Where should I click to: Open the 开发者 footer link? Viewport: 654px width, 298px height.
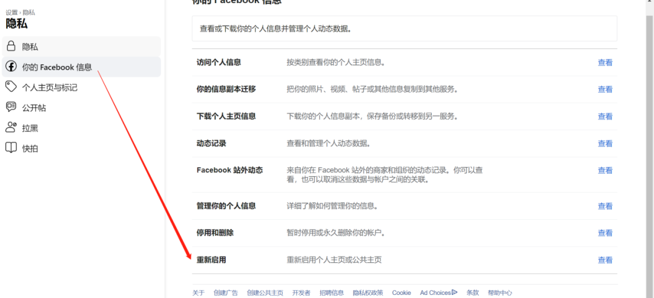(x=301, y=293)
